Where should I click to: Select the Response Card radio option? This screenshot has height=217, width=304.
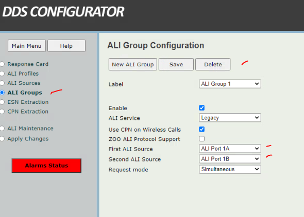[x=2, y=64]
